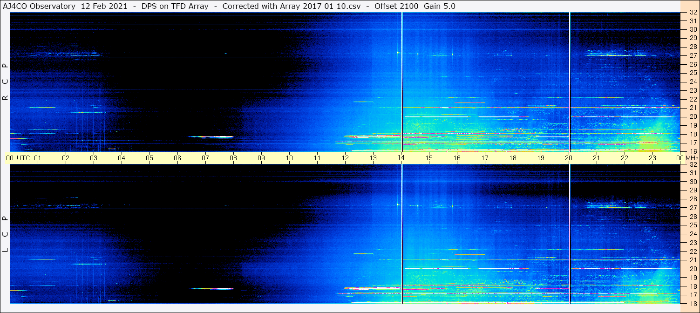Image resolution: width=700 pixels, height=313 pixels.
Task: Click the bright 07 UTC emission streak in RCP
Action: (x=211, y=136)
